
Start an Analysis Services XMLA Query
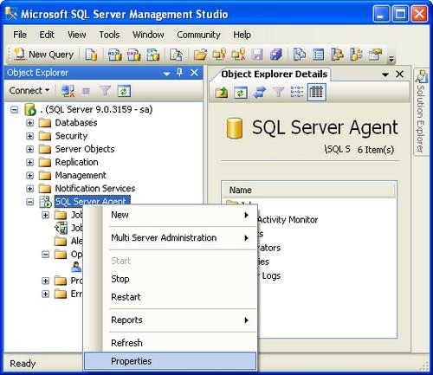coord(153,55)
